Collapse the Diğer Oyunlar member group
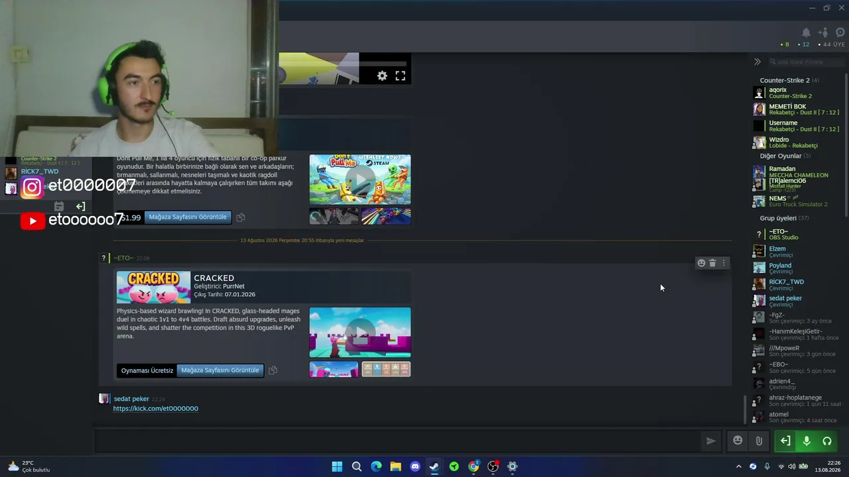849x477 pixels. pyautogui.click(x=785, y=156)
